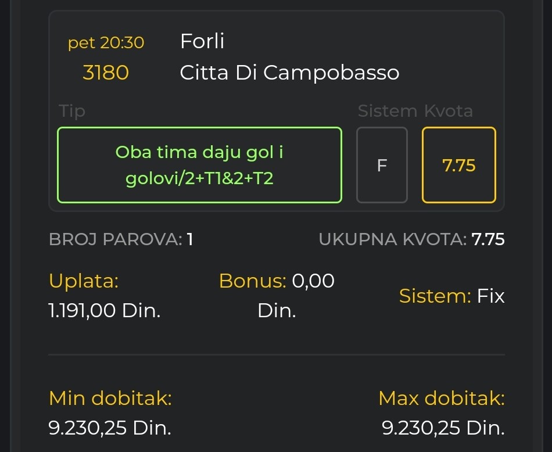This screenshot has width=552, height=452.
Task: Click the 'Min dobitak:' label
Action: 110,399
